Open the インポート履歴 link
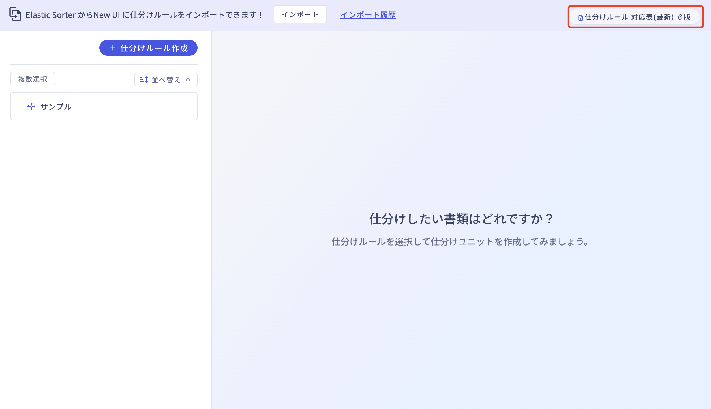 click(x=368, y=15)
